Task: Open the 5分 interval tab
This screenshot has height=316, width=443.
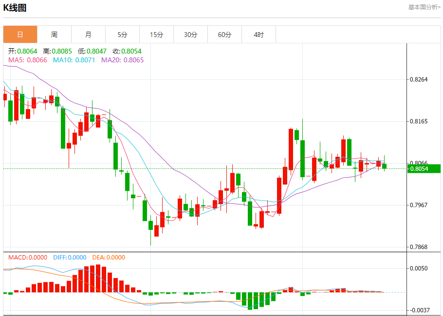Action: pyautogui.click(x=122, y=35)
